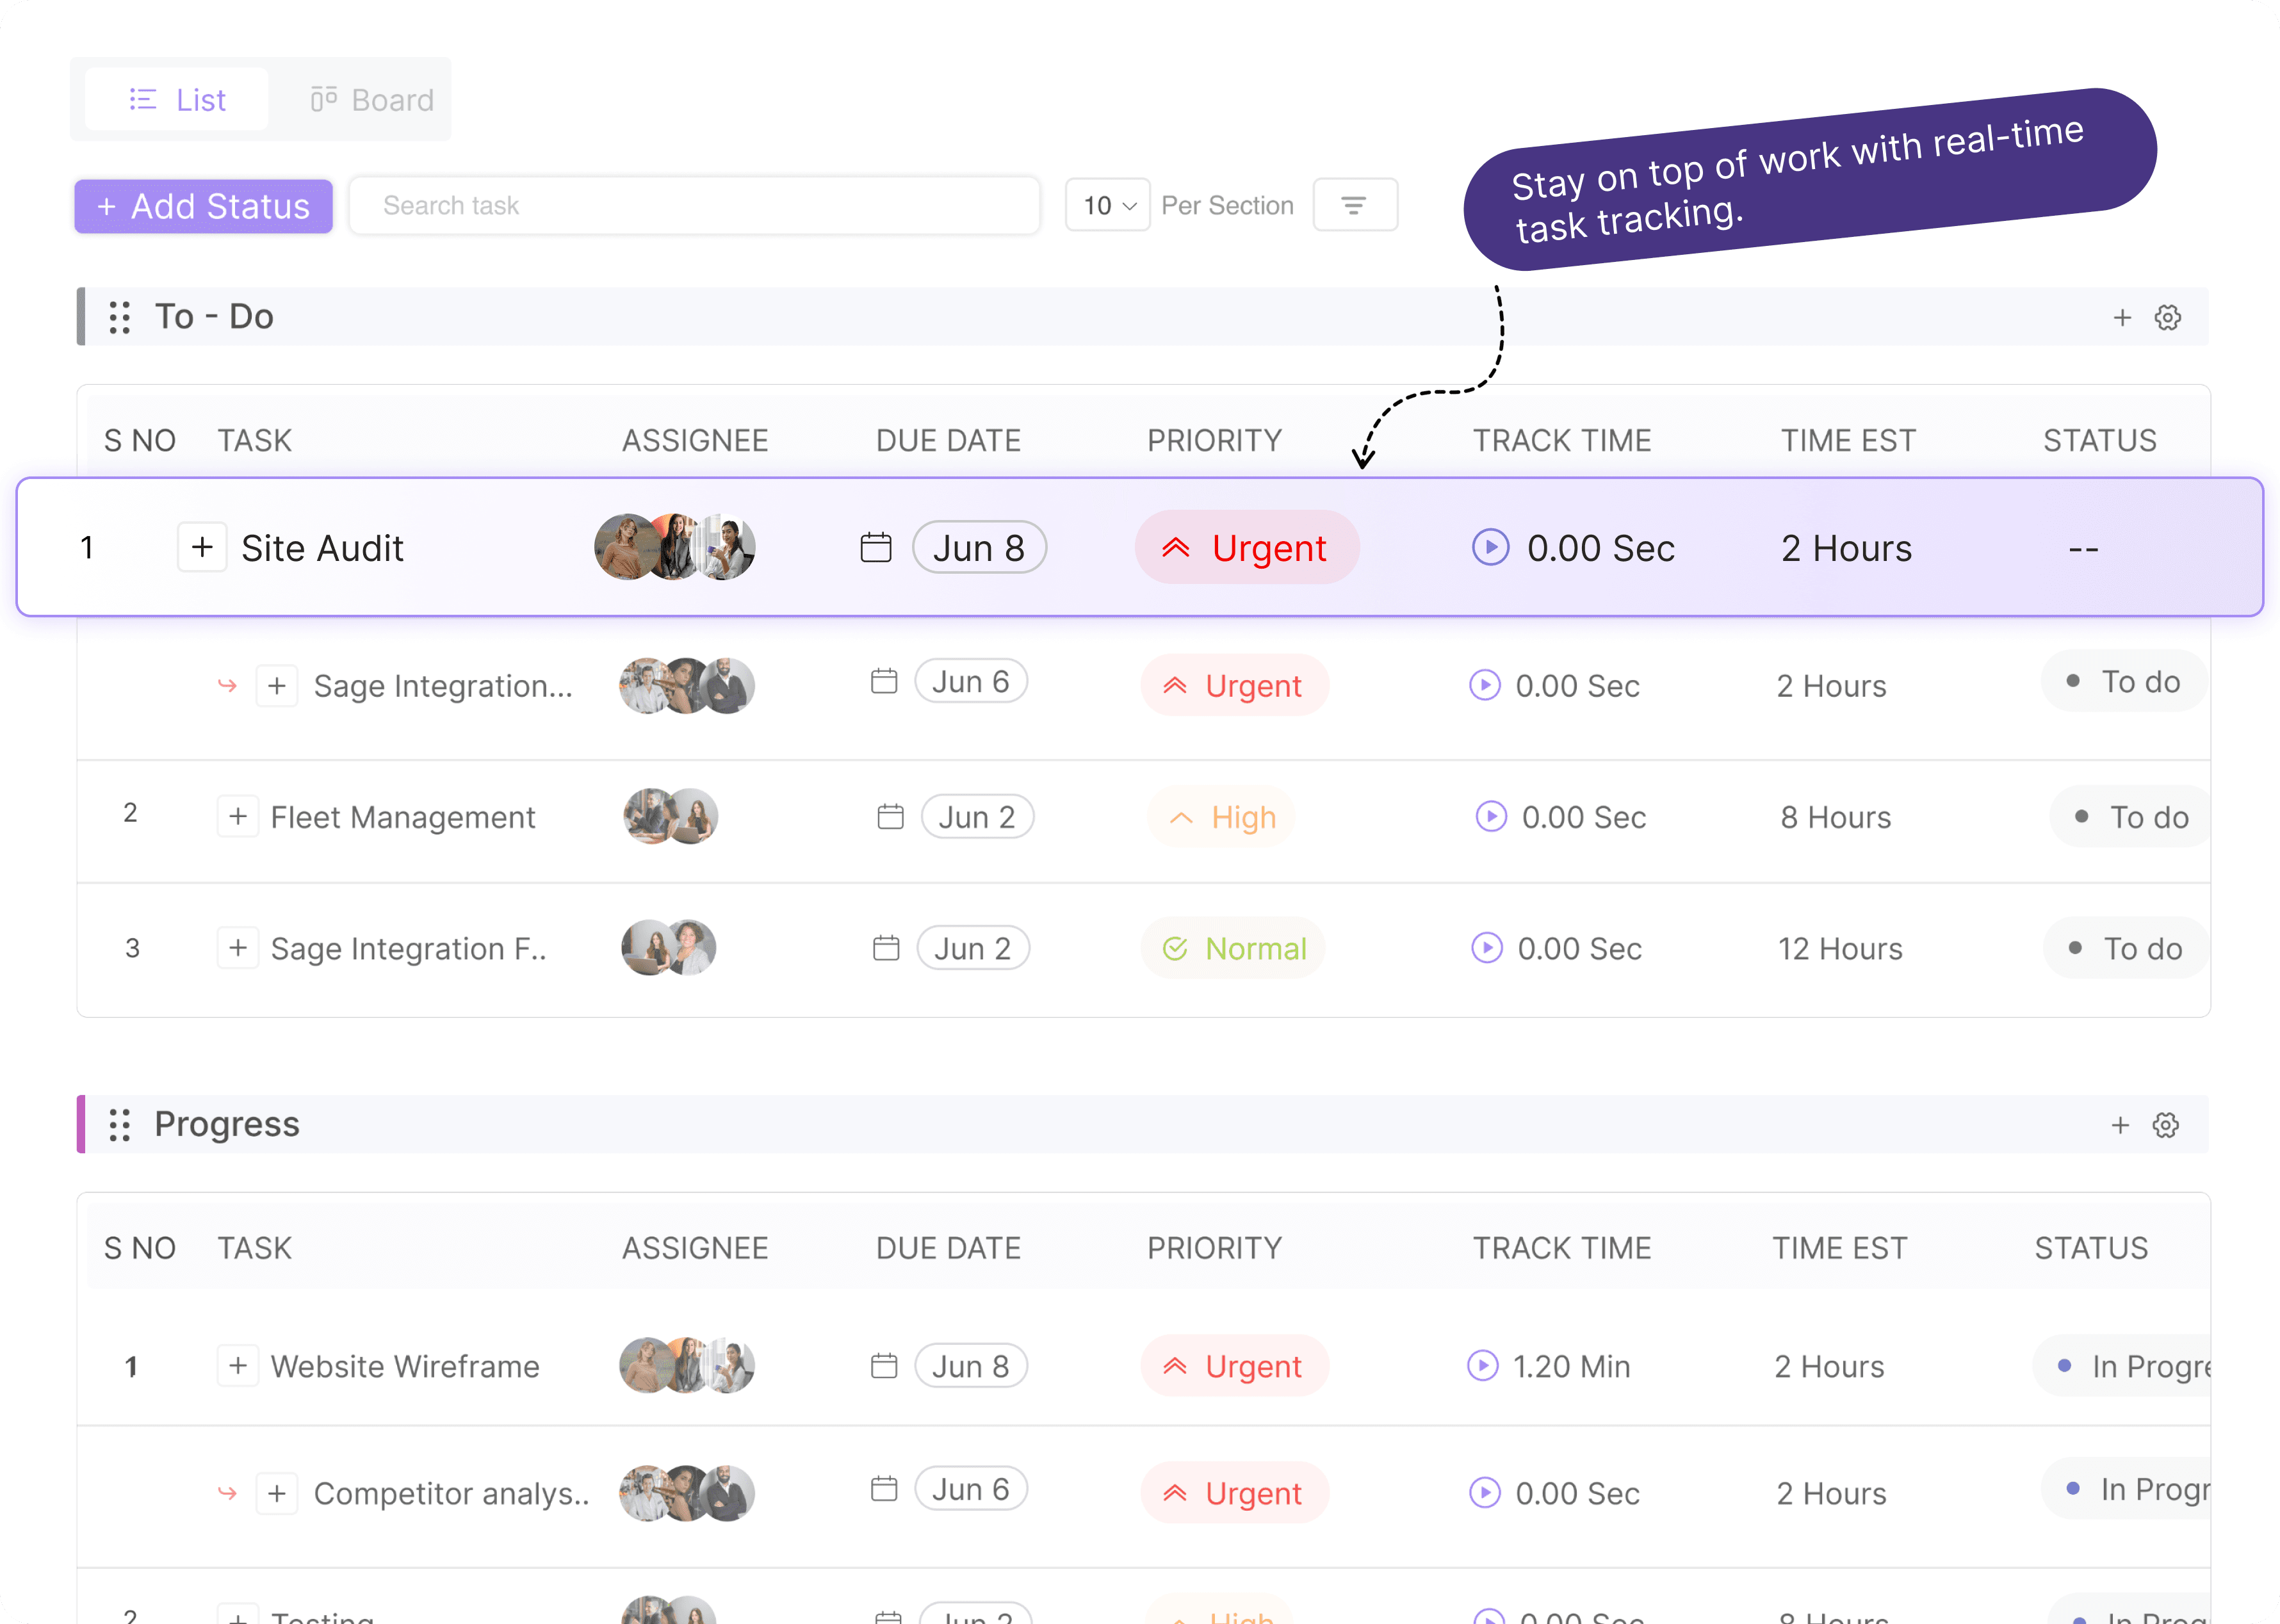
Task: Click Jun 6 due date of Sage Integration...
Action: (x=971, y=681)
